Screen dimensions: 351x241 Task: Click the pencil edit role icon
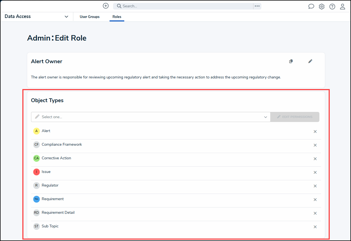(310, 61)
